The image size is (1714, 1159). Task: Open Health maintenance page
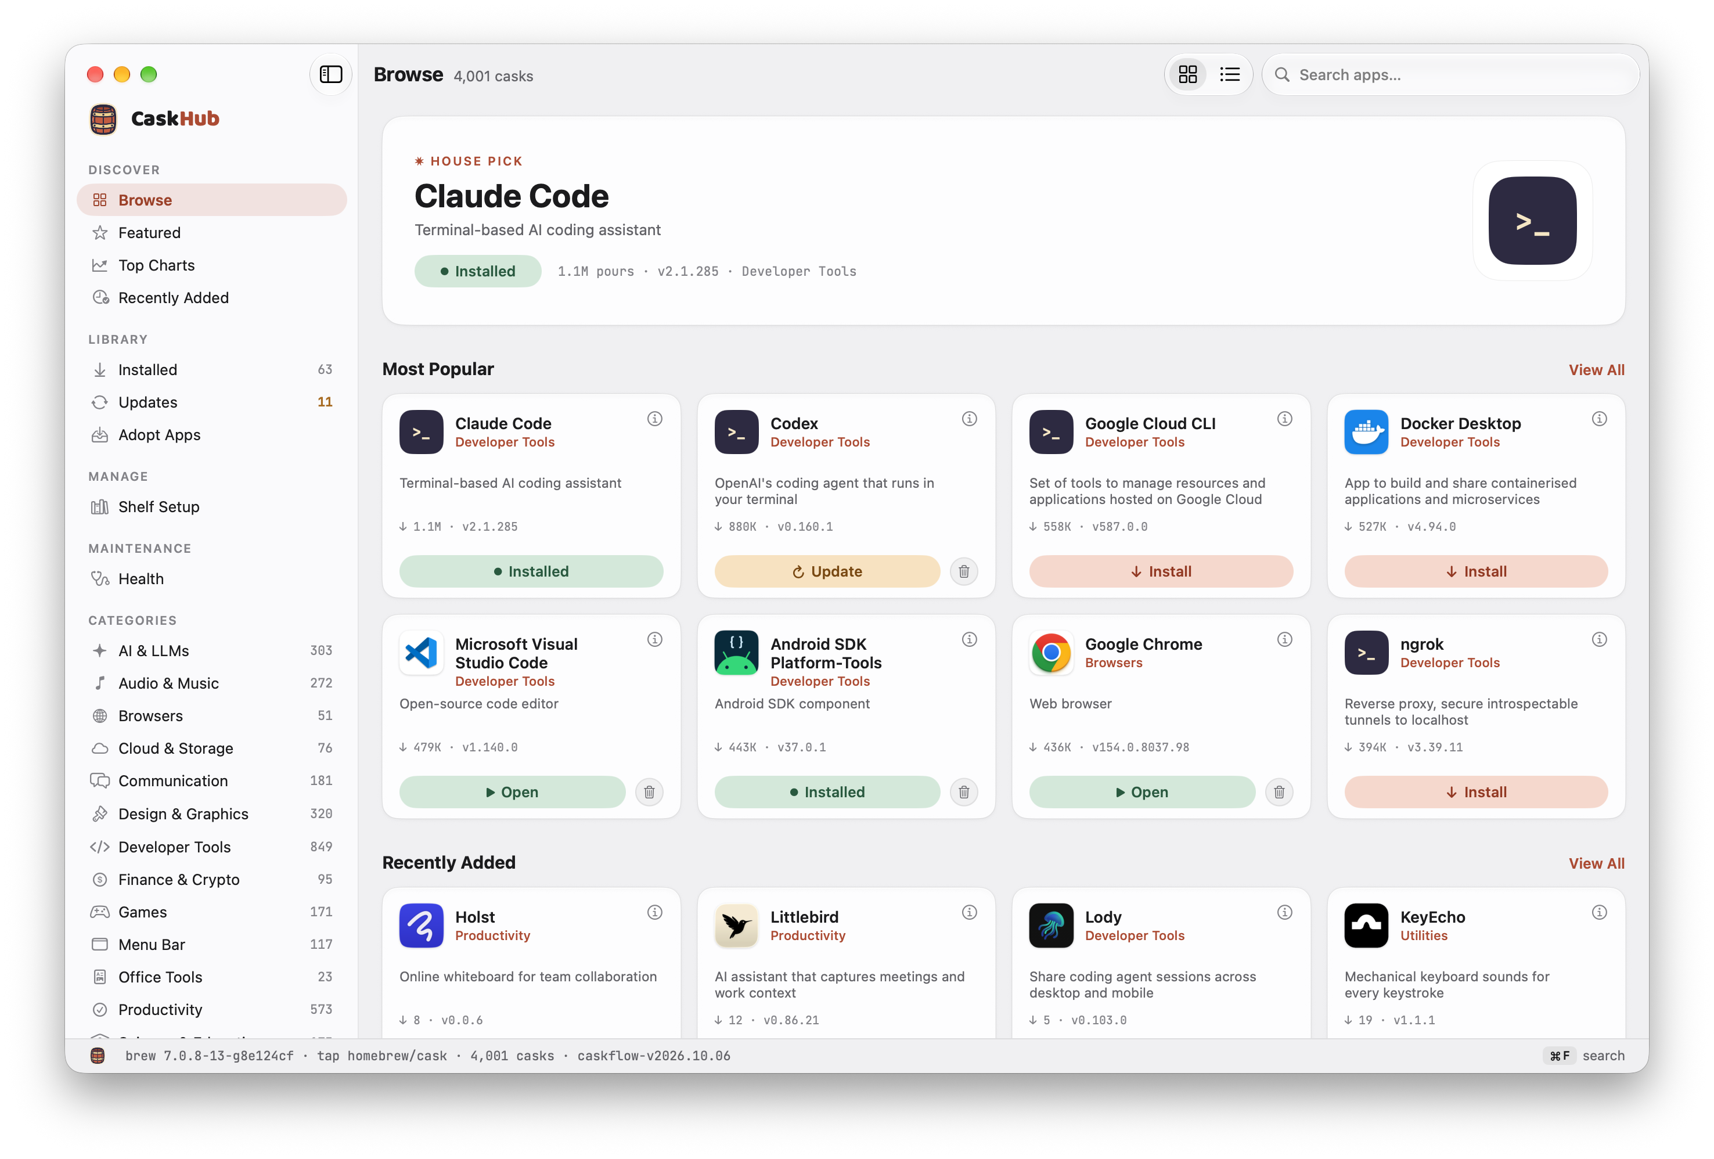[212, 580]
